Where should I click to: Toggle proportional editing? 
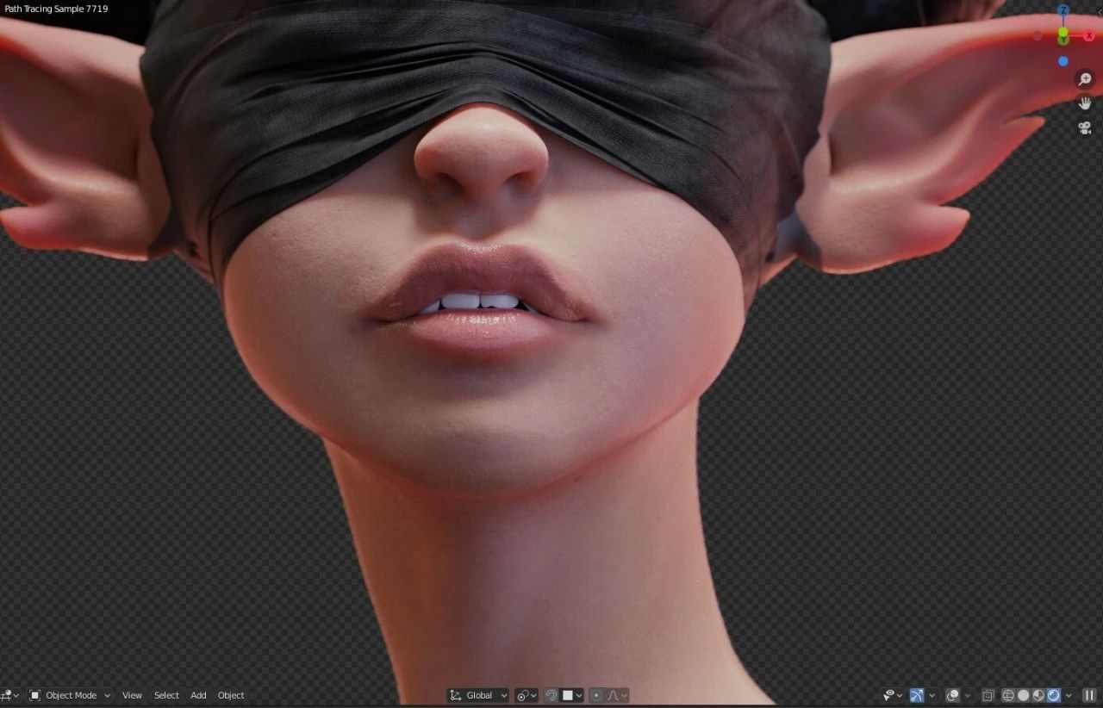click(x=596, y=695)
